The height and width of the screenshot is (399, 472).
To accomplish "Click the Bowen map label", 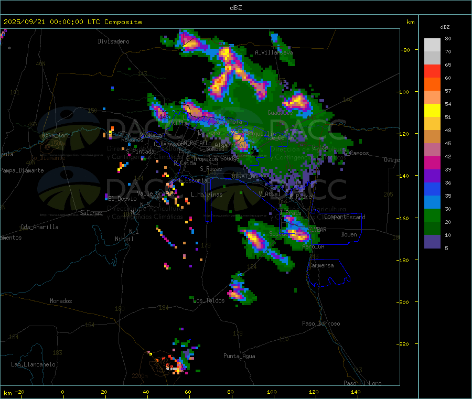I will point(349,234).
